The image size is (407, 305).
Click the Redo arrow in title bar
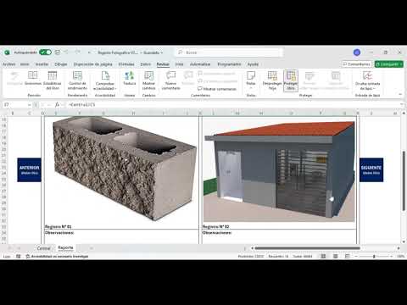(x=77, y=53)
